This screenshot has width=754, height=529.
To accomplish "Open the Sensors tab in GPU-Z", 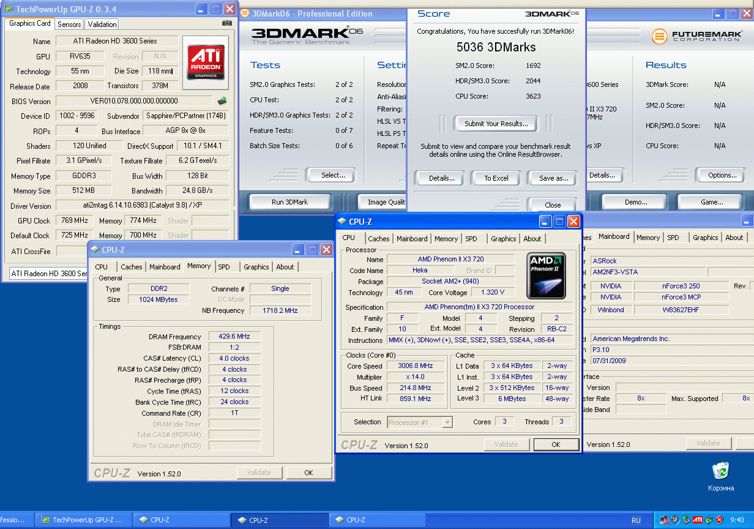I will point(69,24).
